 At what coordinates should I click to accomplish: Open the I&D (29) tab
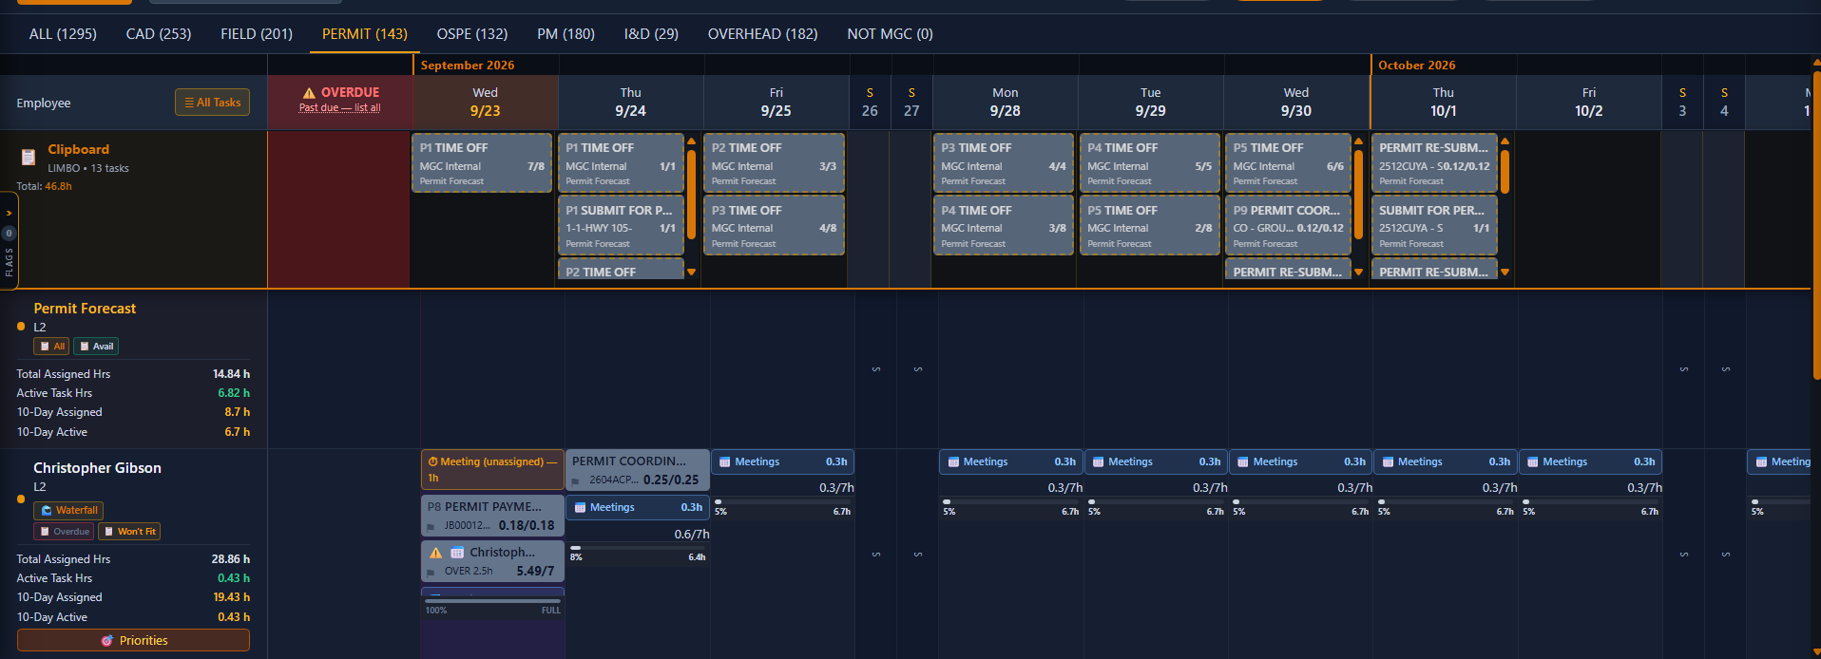(651, 34)
